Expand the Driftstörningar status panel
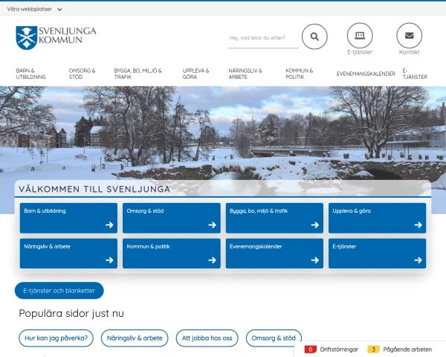The image size is (446, 357). 332,349
